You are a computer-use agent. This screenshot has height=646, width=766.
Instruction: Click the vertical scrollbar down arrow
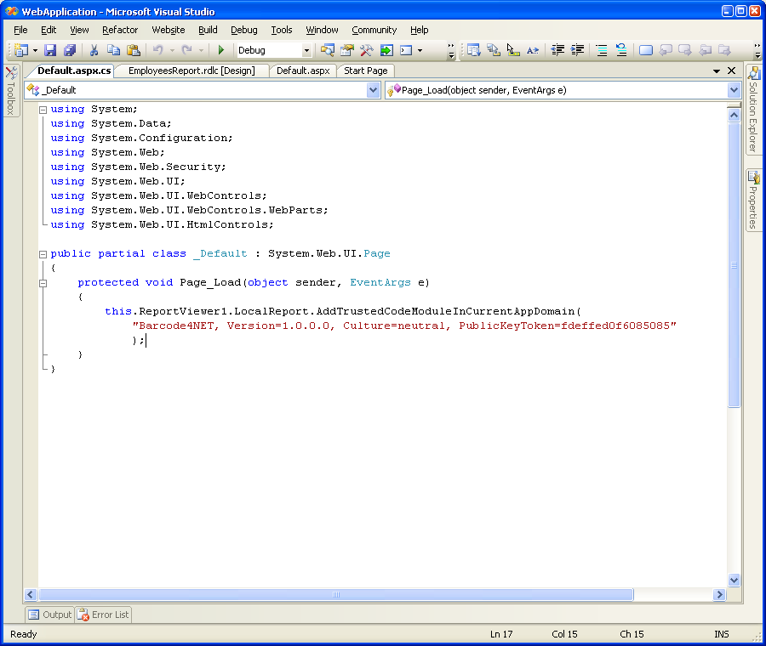[x=735, y=581]
